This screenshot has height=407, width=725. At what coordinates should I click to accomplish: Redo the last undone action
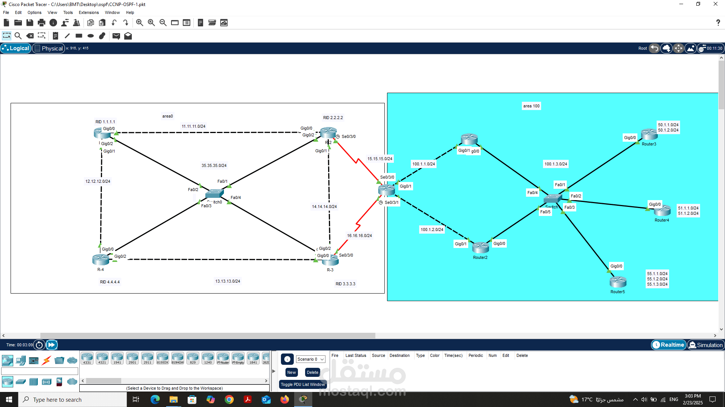point(126,23)
